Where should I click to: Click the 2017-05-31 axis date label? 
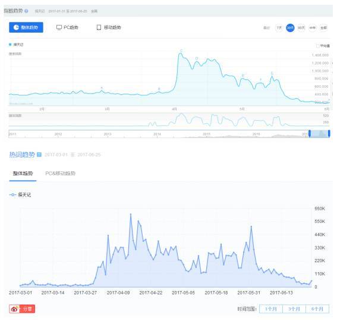(248, 293)
